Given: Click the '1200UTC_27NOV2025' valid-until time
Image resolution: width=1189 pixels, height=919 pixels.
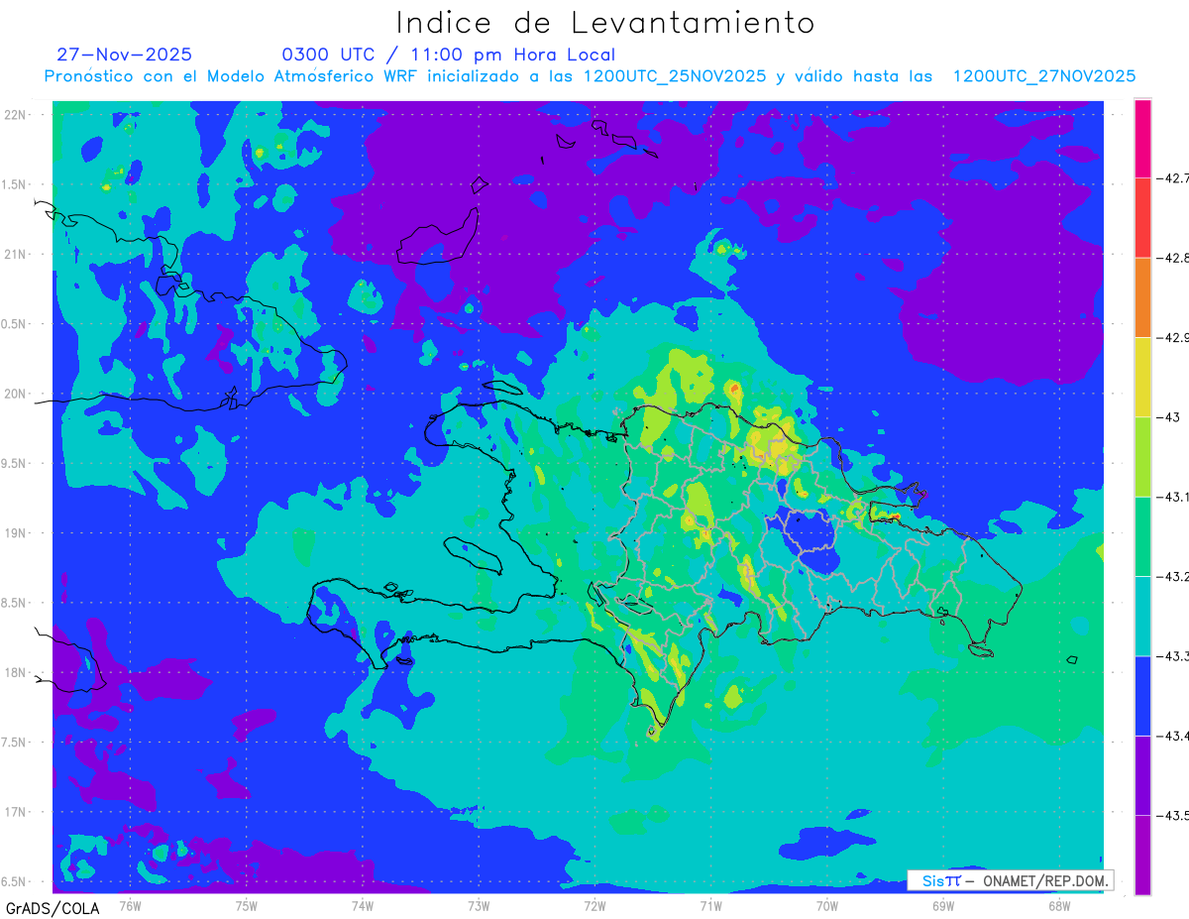Looking at the screenshot, I should [1044, 76].
